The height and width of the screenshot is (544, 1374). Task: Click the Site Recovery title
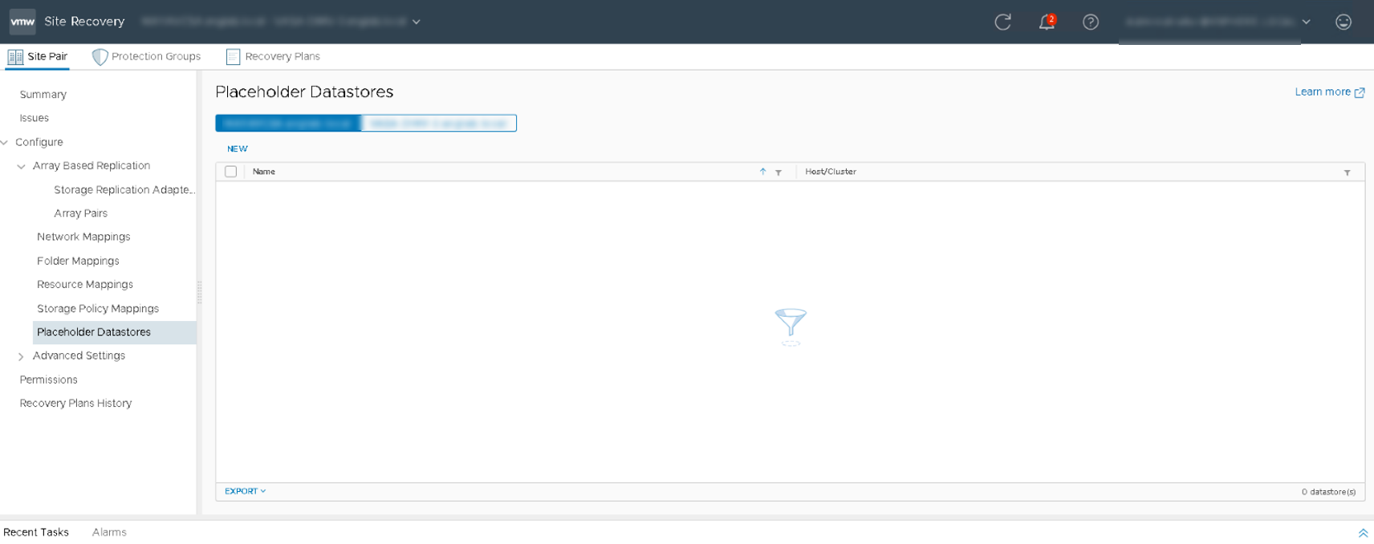point(84,22)
